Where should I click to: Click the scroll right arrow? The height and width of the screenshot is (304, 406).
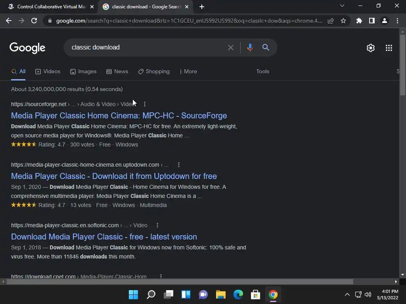point(396,281)
